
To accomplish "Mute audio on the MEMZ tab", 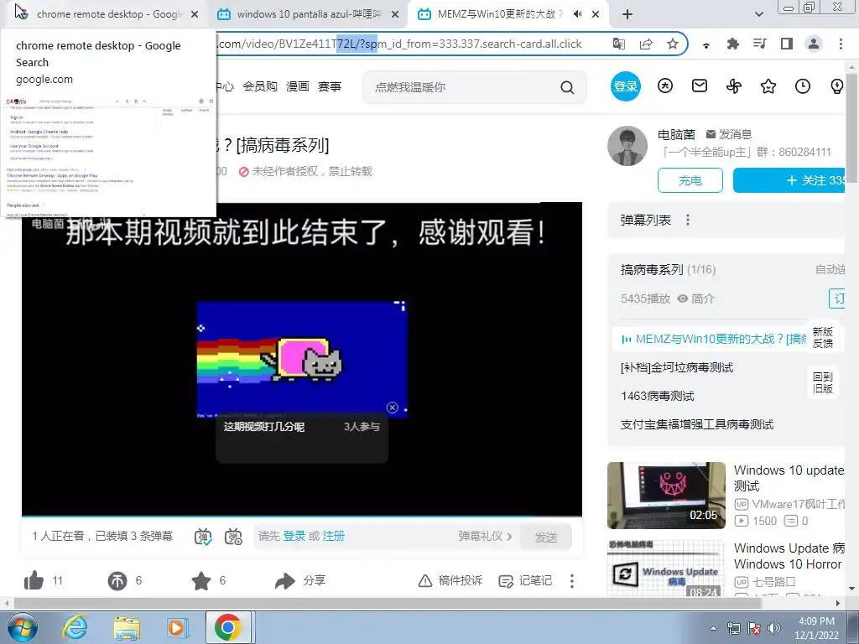I will (x=577, y=14).
